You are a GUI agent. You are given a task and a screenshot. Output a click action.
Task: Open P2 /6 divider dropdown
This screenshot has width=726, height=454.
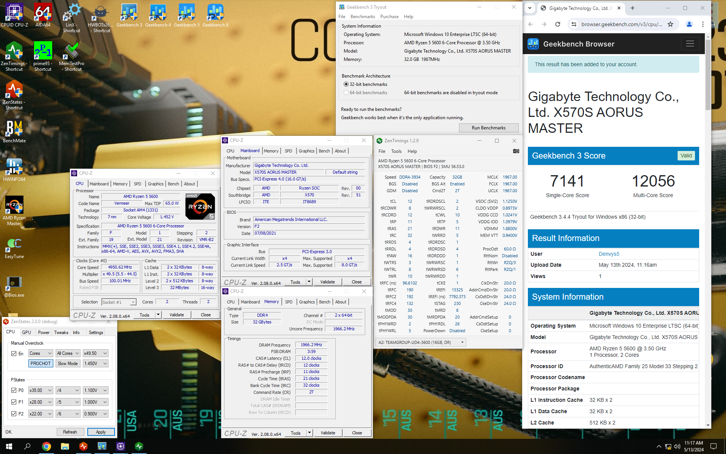[68, 414]
